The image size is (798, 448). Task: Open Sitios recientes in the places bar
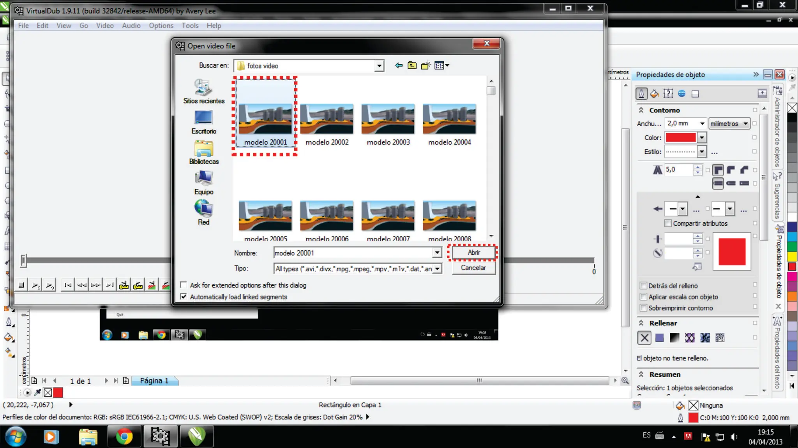tap(204, 92)
